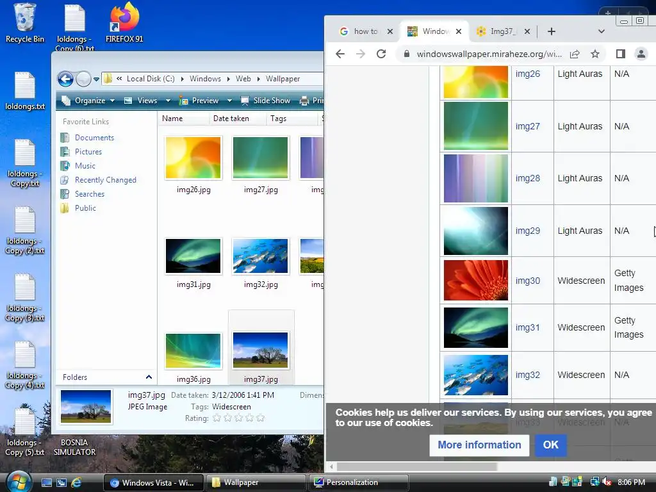Image resolution: width=656 pixels, height=492 pixels.
Task: Go back in the browser
Action: pos(340,54)
